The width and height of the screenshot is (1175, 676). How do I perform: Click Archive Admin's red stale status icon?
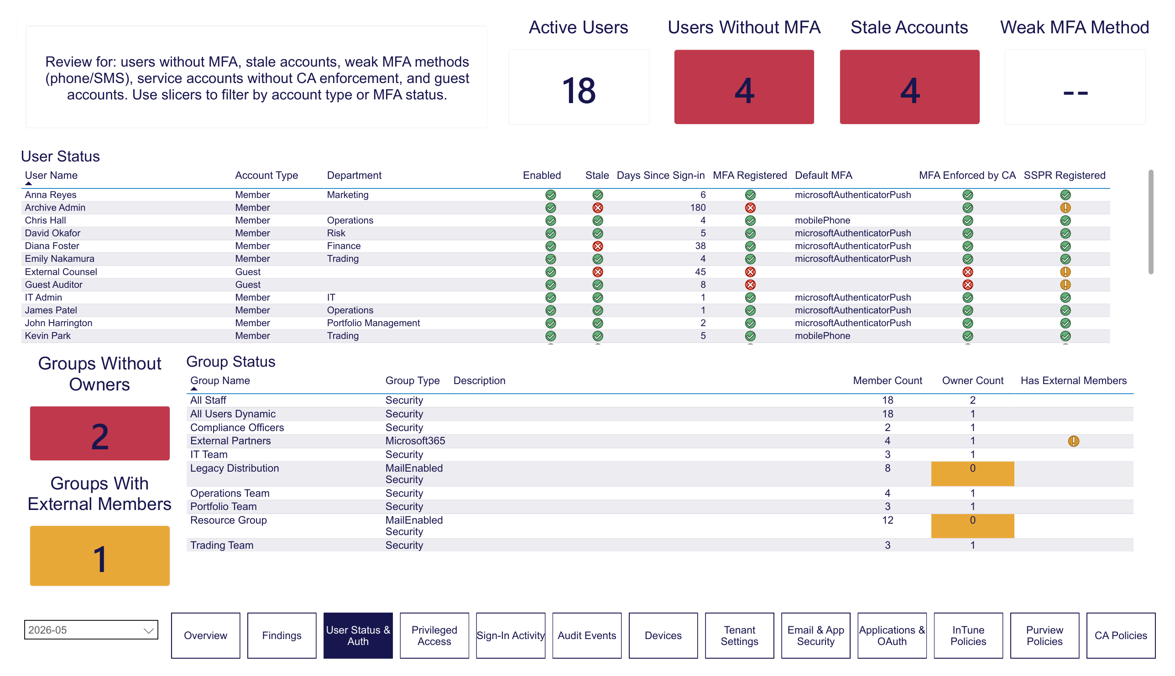point(597,208)
